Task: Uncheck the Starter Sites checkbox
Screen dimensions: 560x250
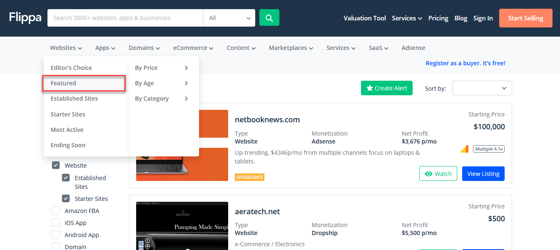Action: pos(66,198)
